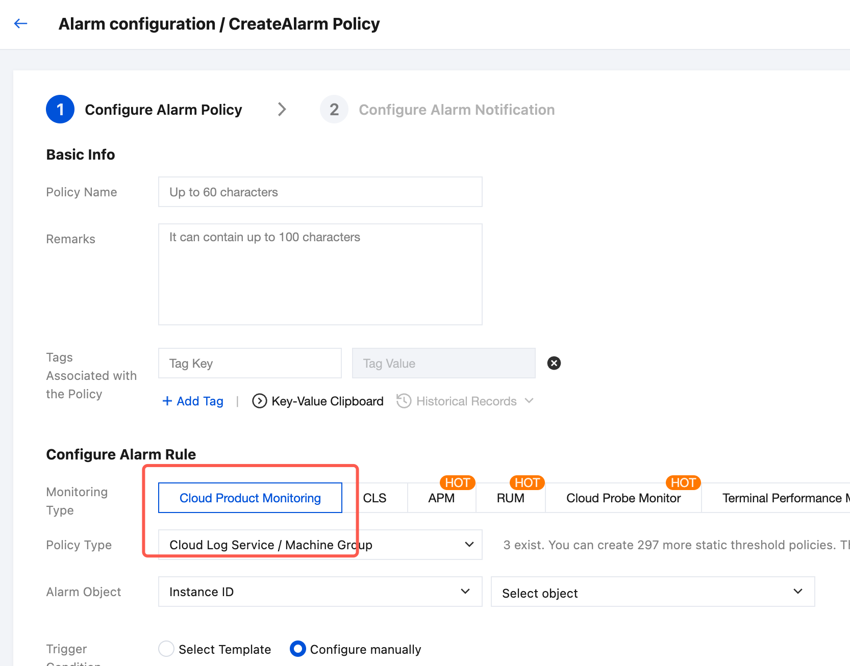Click the blue back arrow icon
Screen dimensions: 850x666
point(20,23)
